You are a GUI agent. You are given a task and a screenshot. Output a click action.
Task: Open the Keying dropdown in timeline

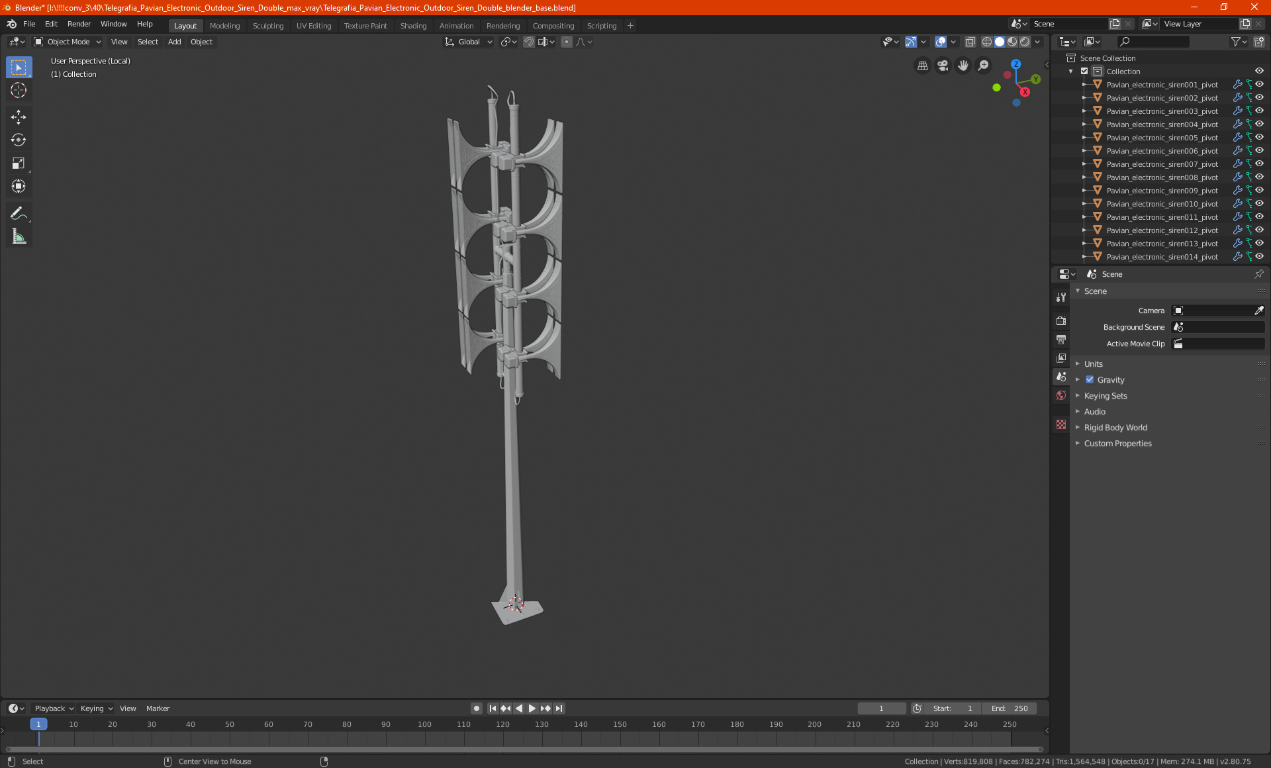(x=97, y=708)
